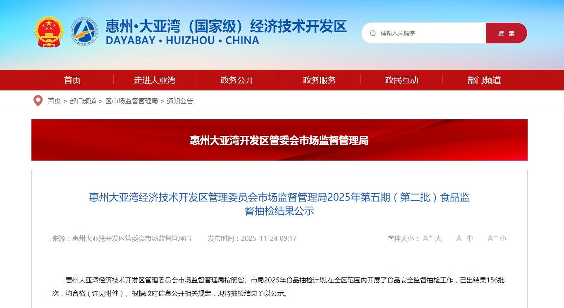
Task: Click the magnifier icon in search box
Action: click(x=373, y=33)
